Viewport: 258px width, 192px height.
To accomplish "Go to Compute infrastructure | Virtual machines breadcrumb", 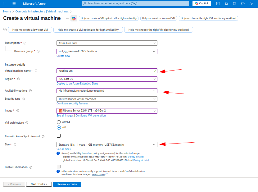I will coord(42,11).
